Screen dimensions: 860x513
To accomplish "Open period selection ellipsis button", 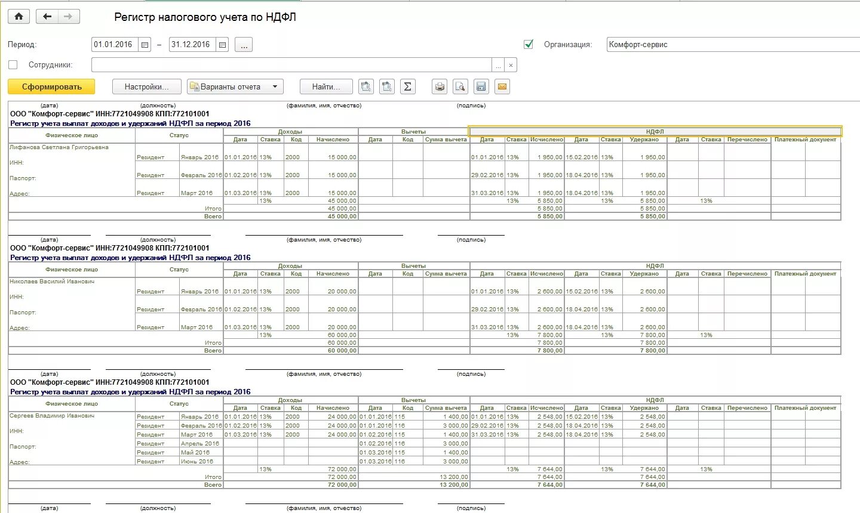I will (x=244, y=45).
